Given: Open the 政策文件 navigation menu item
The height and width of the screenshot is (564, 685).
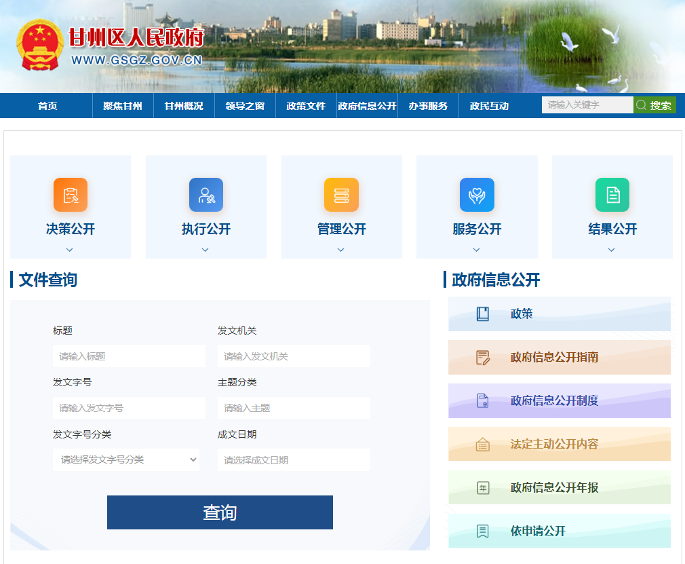Looking at the screenshot, I should [x=306, y=106].
